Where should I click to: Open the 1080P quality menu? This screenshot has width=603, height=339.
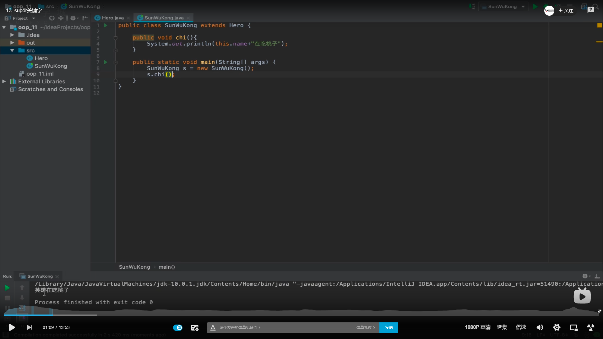pyautogui.click(x=477, y=327)
